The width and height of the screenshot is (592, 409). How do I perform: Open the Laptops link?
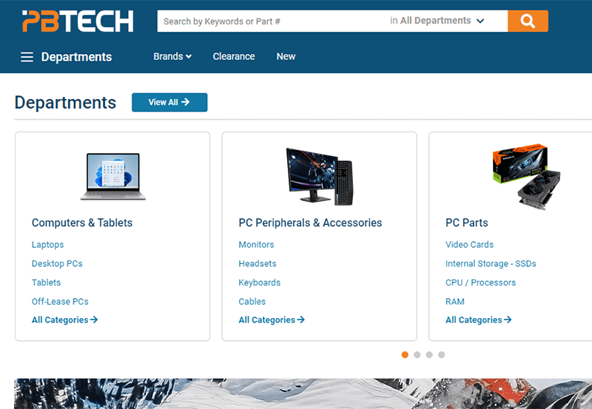47,245
